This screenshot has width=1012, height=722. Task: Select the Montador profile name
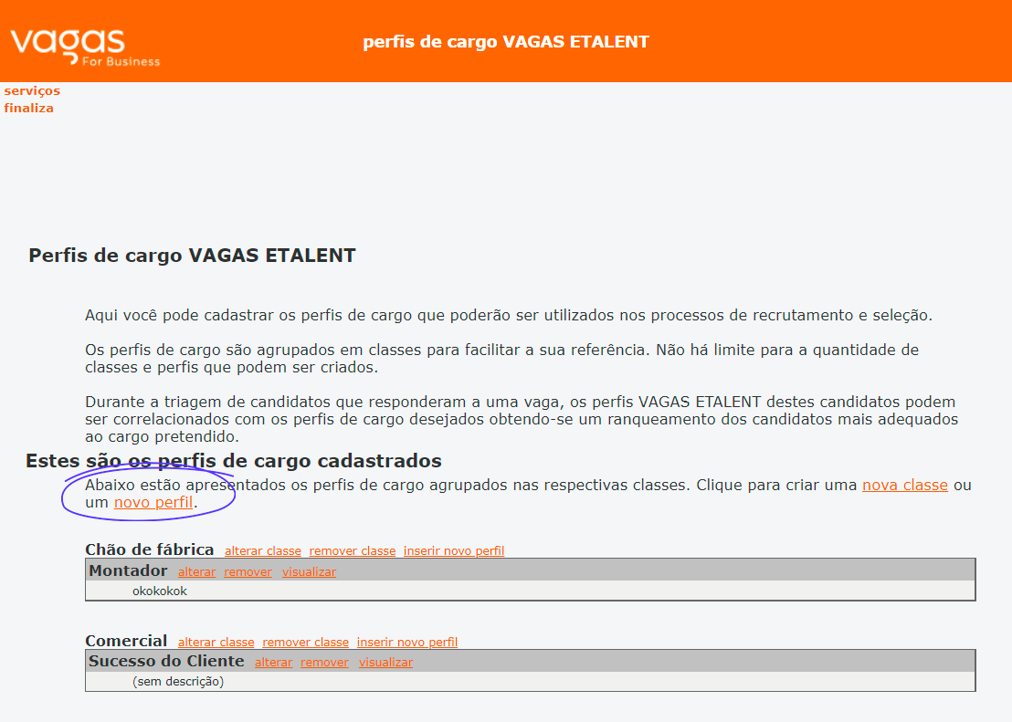pyautogui.click(x=128, y=571)
